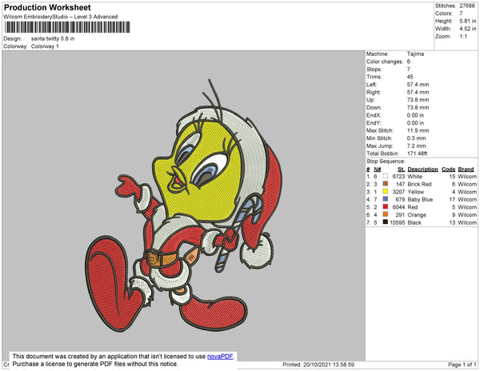Click the 'Production Worksheet' title
This screenshot has width=480, height=371.
point(47,7)
